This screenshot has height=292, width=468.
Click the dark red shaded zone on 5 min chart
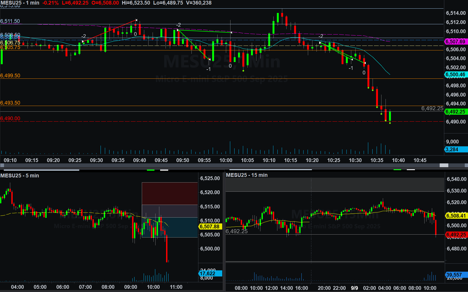point(170,193)
